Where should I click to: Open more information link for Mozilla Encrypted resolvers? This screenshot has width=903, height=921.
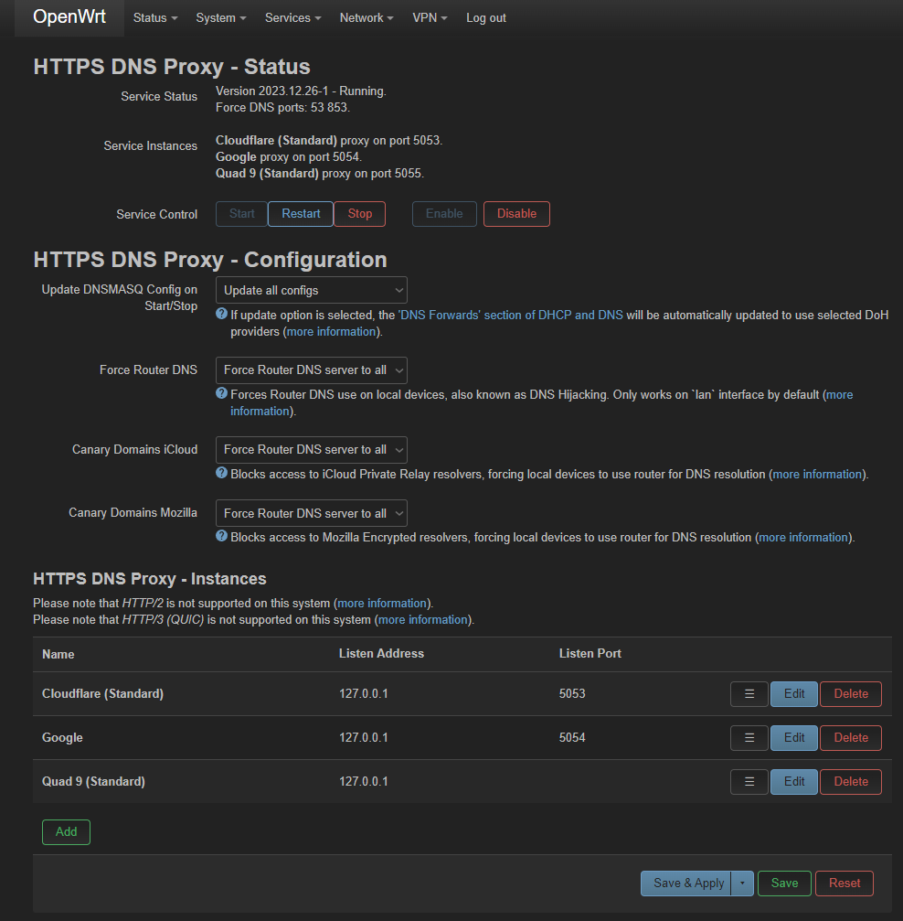803,538
